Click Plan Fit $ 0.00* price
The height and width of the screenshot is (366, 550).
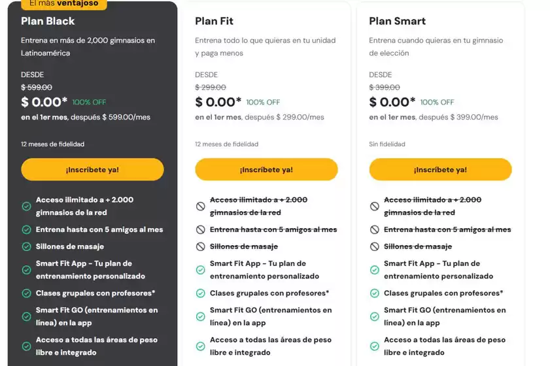coord(218,102)
